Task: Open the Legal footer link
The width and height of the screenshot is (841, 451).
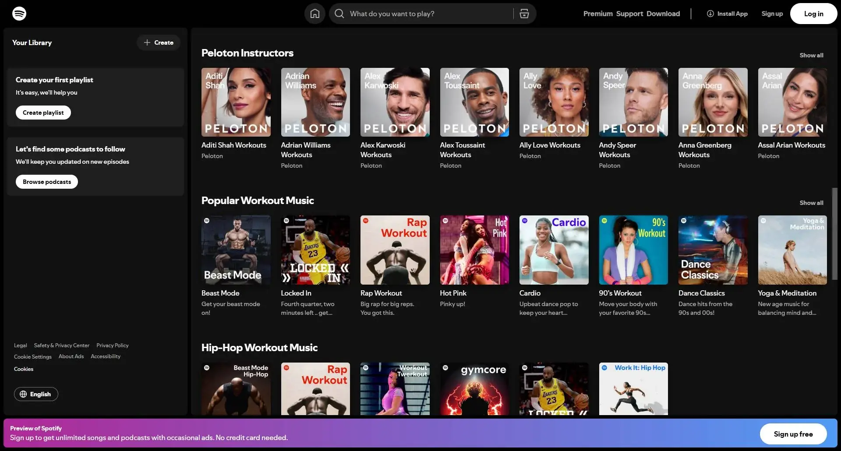Action: pyautogui.click(x=21, y=345)
